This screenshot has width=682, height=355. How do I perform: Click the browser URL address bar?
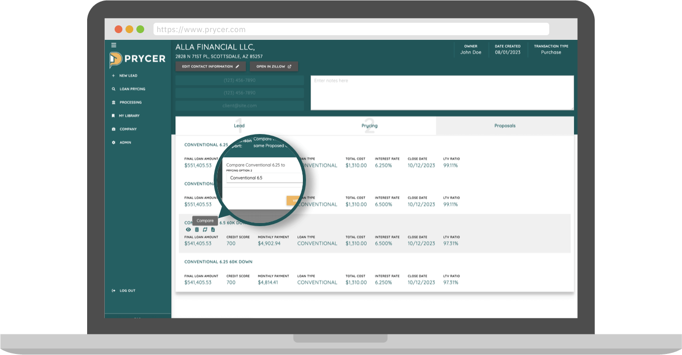coord(351,29)
